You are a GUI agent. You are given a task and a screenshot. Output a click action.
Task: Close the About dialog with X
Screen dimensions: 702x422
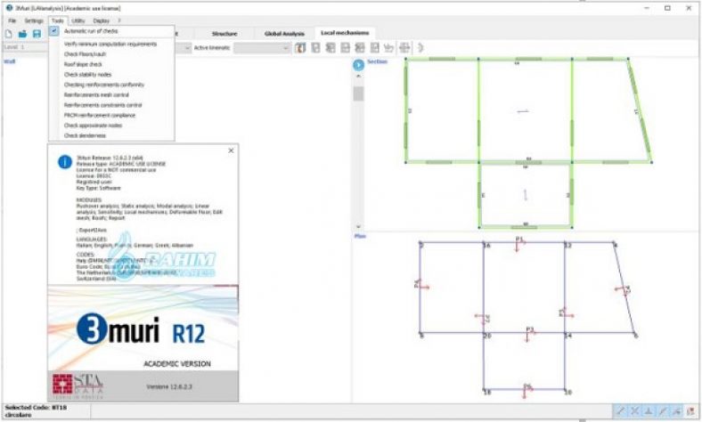(231, 150)
